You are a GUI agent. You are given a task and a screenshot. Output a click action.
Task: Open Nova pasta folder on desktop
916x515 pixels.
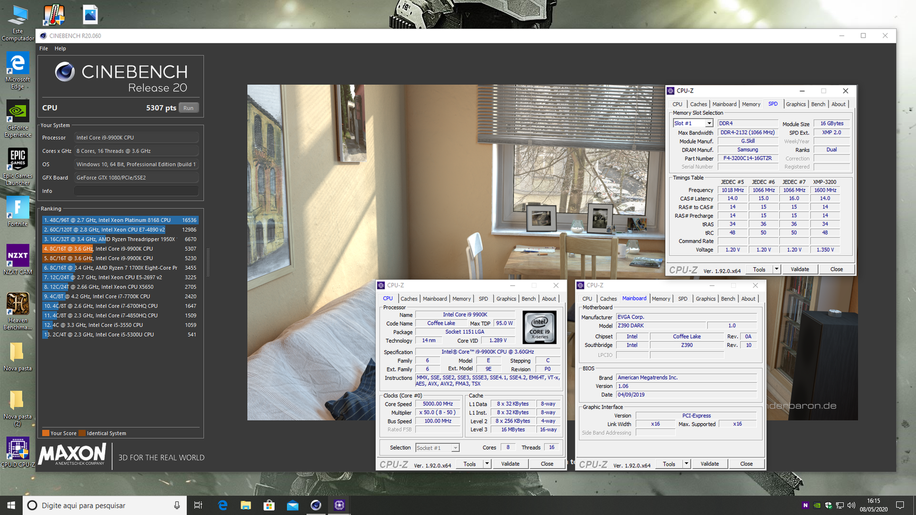pyautogui.click(x=18, y=356)
